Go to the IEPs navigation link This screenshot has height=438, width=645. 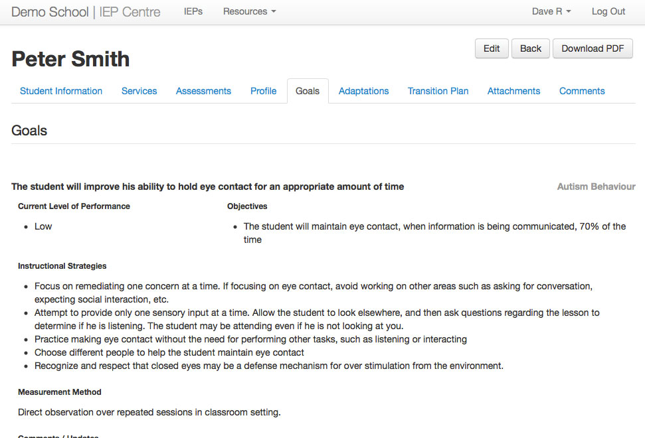coord(193,11)
